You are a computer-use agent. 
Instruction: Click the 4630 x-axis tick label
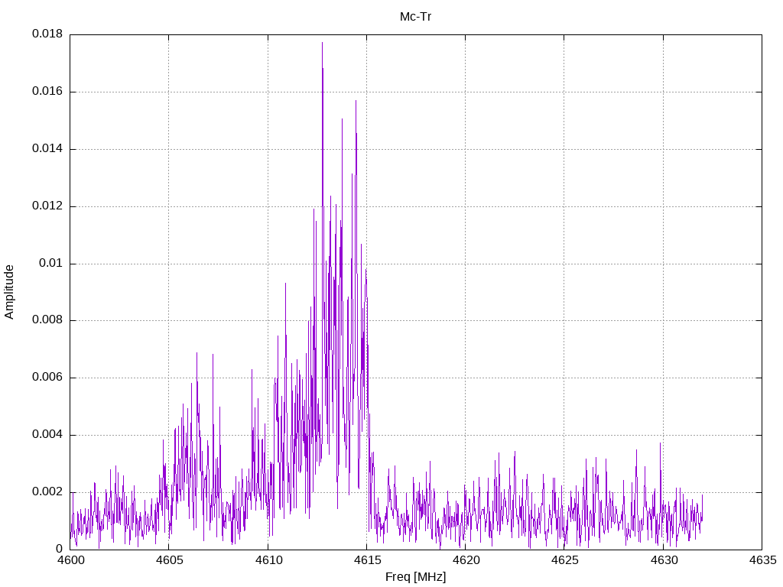point(664,560)
